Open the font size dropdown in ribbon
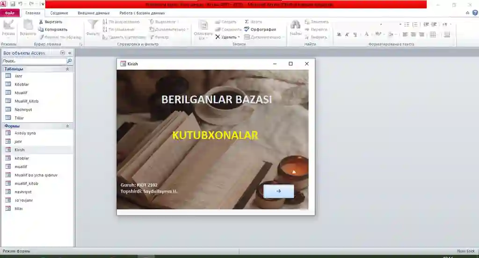 pos(400,24)
